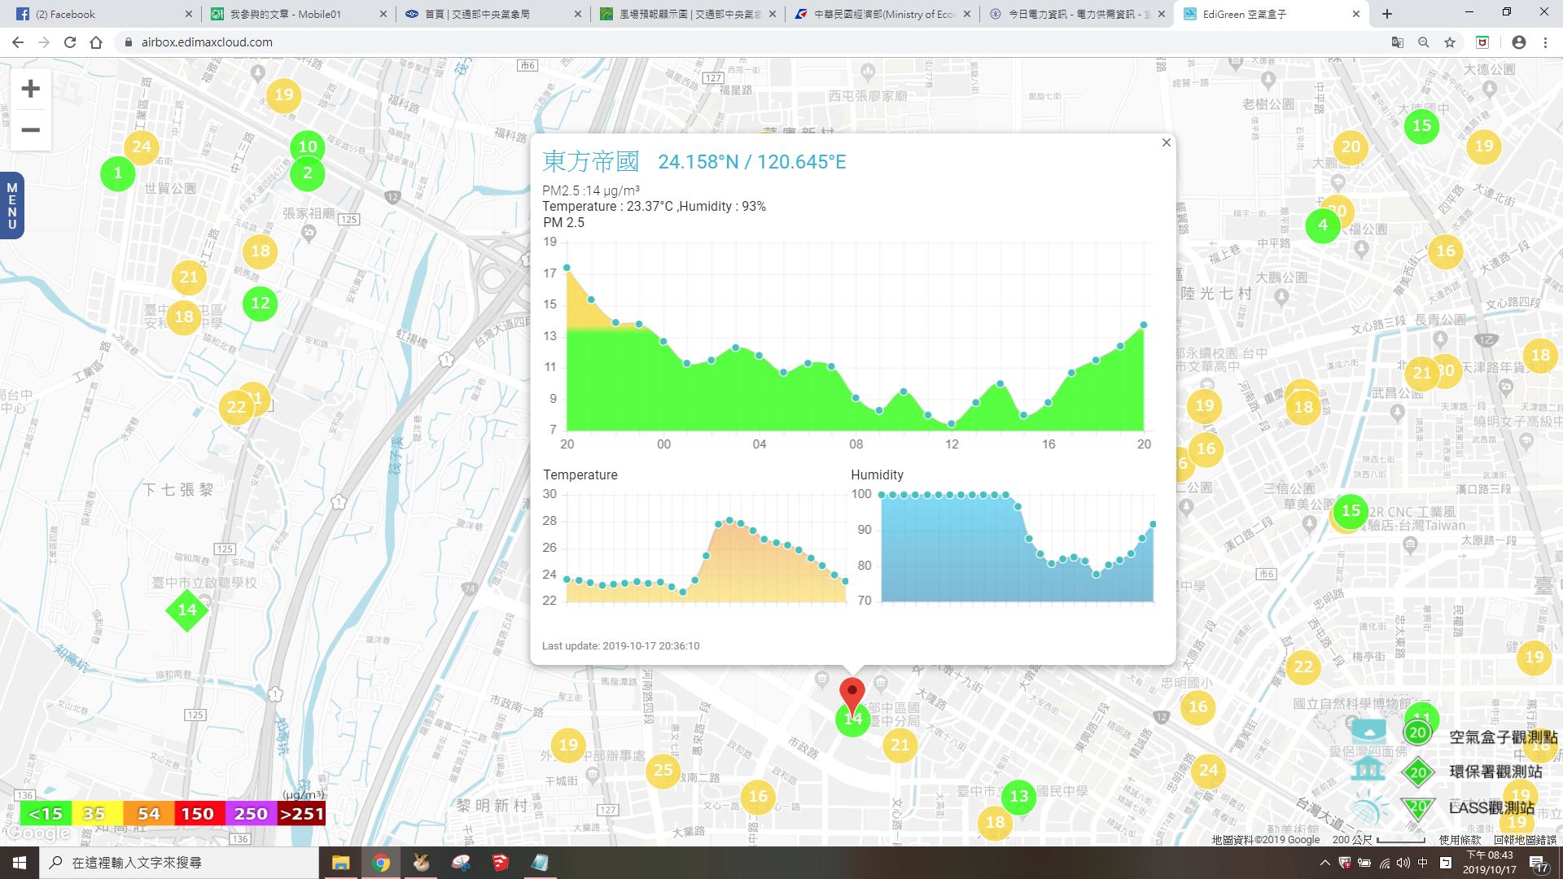Zoom out the map with minus button

click(30, 130)
